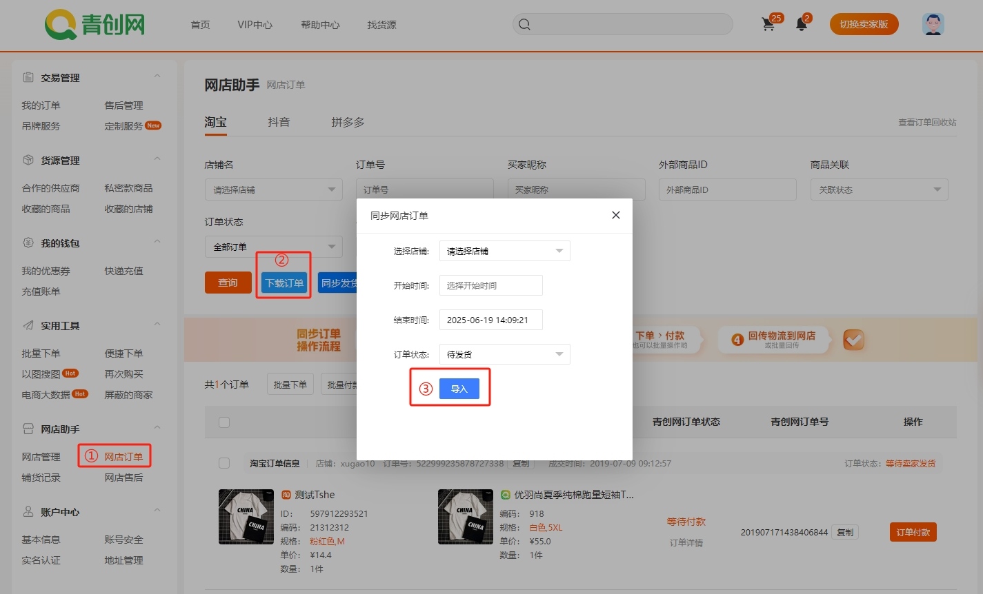983x594 pixels.
Task: Click the 选择开始时间 input field
Action: [490, 285]
